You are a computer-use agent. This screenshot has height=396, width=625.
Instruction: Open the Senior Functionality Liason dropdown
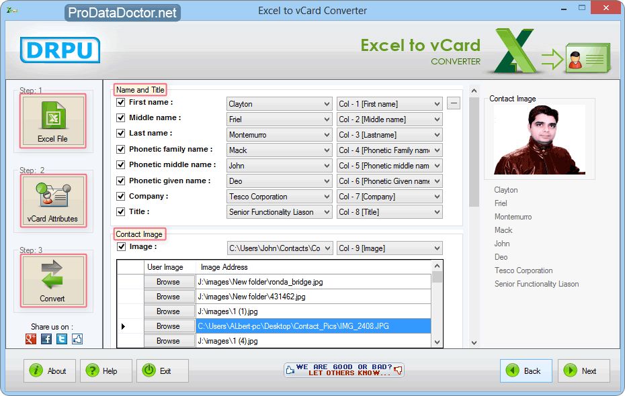(x=279, y=212)
